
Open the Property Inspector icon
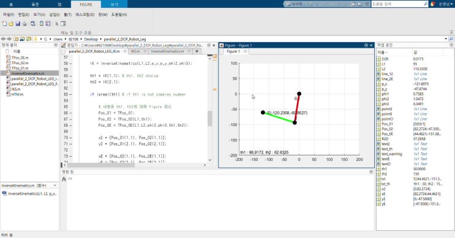[x=63, y=24]
